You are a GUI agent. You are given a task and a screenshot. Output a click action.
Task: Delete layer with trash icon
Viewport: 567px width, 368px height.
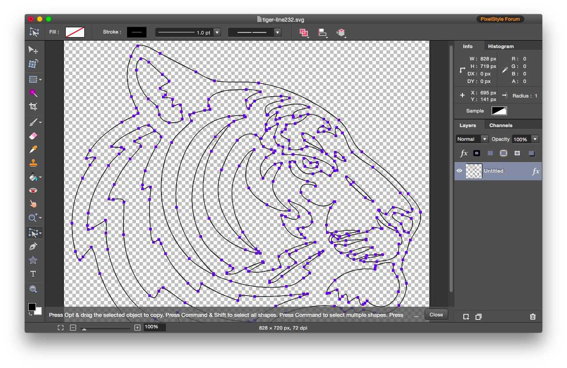coord(533,316)
